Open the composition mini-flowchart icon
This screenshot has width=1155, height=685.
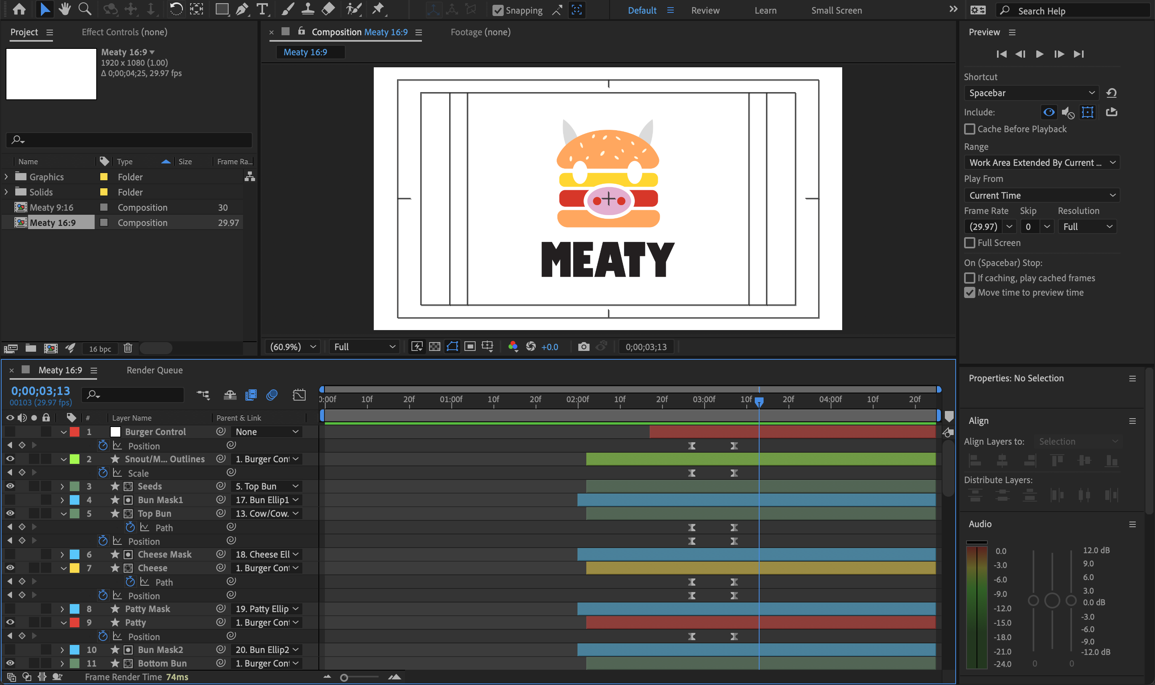coord(203,395)
